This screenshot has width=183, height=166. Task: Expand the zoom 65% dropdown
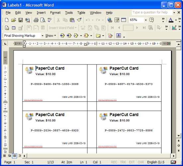[x=146, y=20]
